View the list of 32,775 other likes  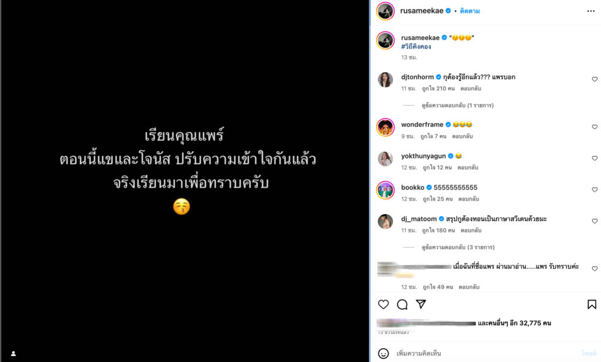514,323
